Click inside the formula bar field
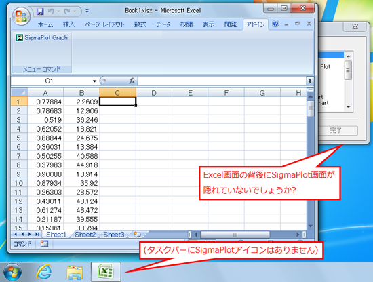The width and height of the screenshot is (373, 282). [x=222, y=81]
